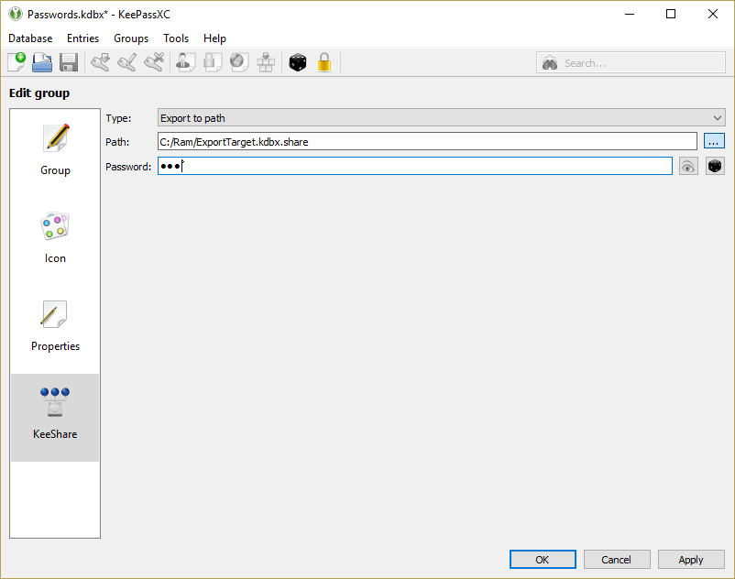This screenshot has height=579, width=735.
Task: Copy the username to clipboard
Action: [x=184, y=61]
